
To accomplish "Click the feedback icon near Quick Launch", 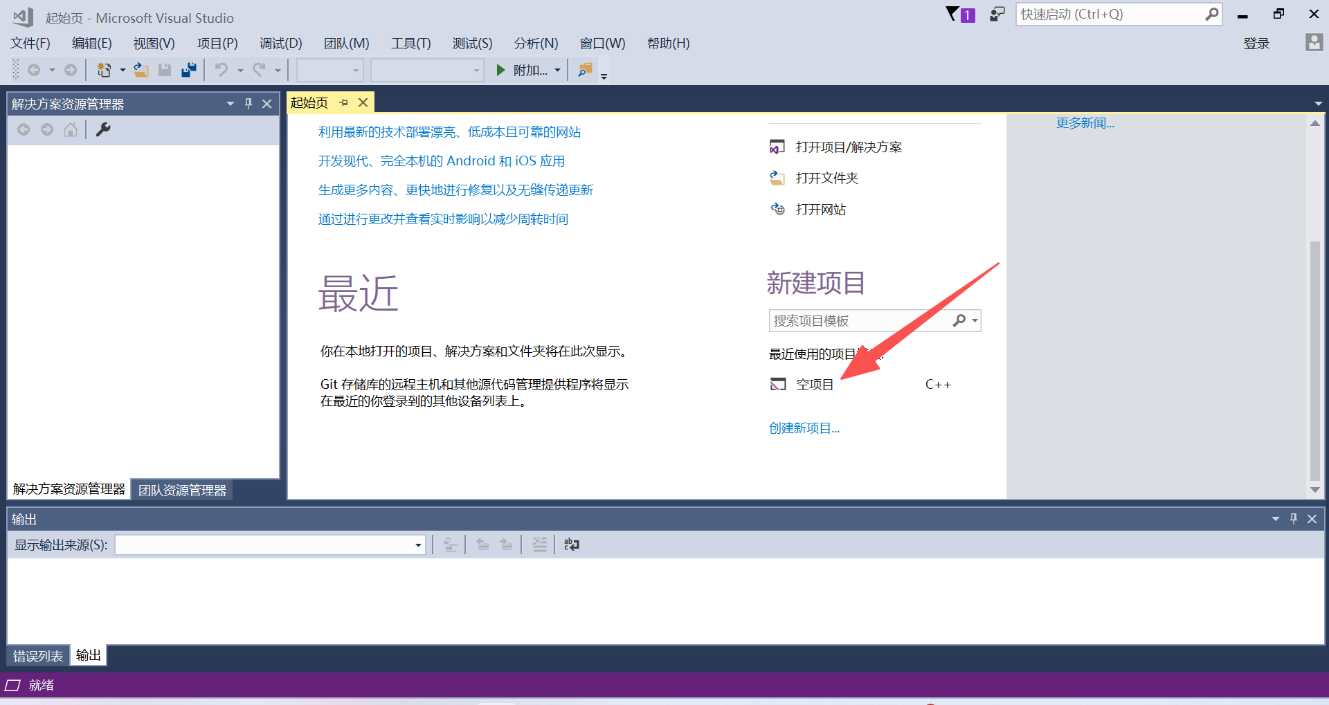I will [996, 14].
